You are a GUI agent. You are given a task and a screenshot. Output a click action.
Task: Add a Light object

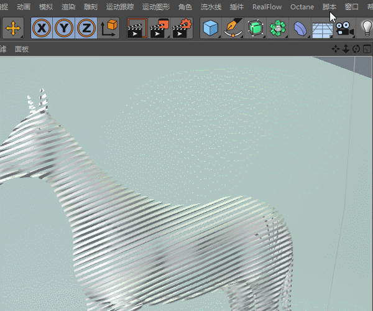[x=366, y=28]
